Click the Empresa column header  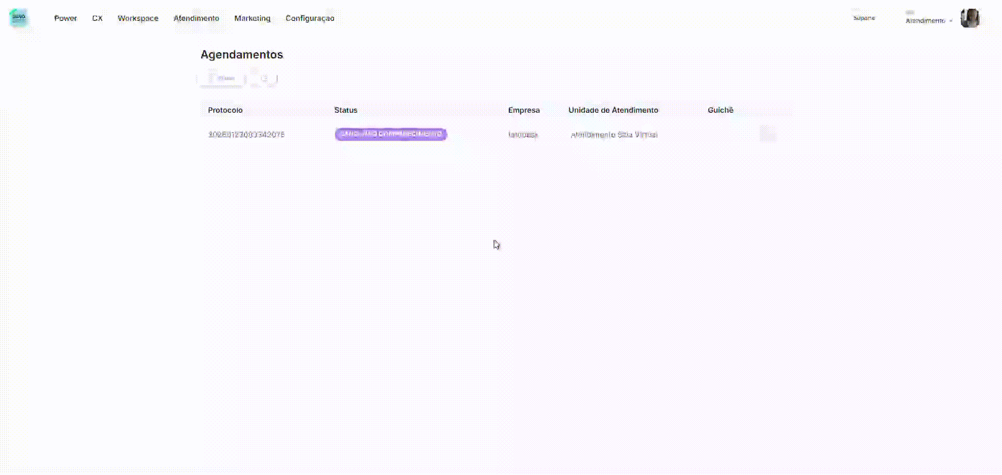point(523,110)
